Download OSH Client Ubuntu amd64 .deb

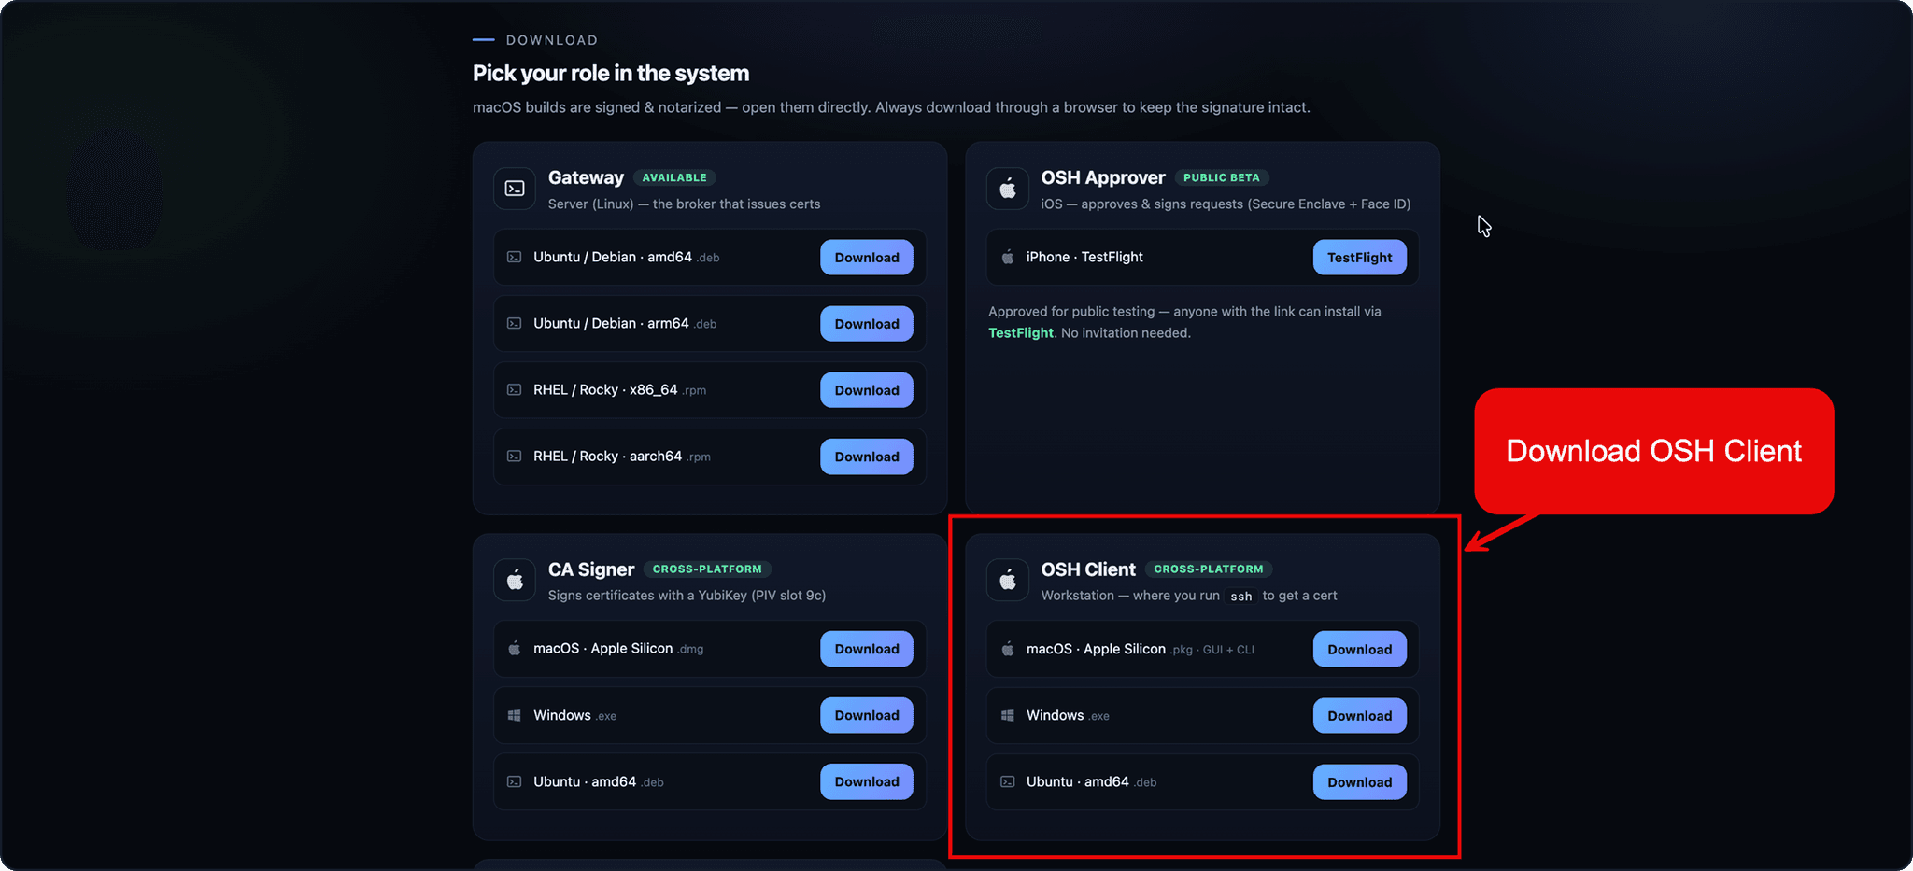[1360, 782]
